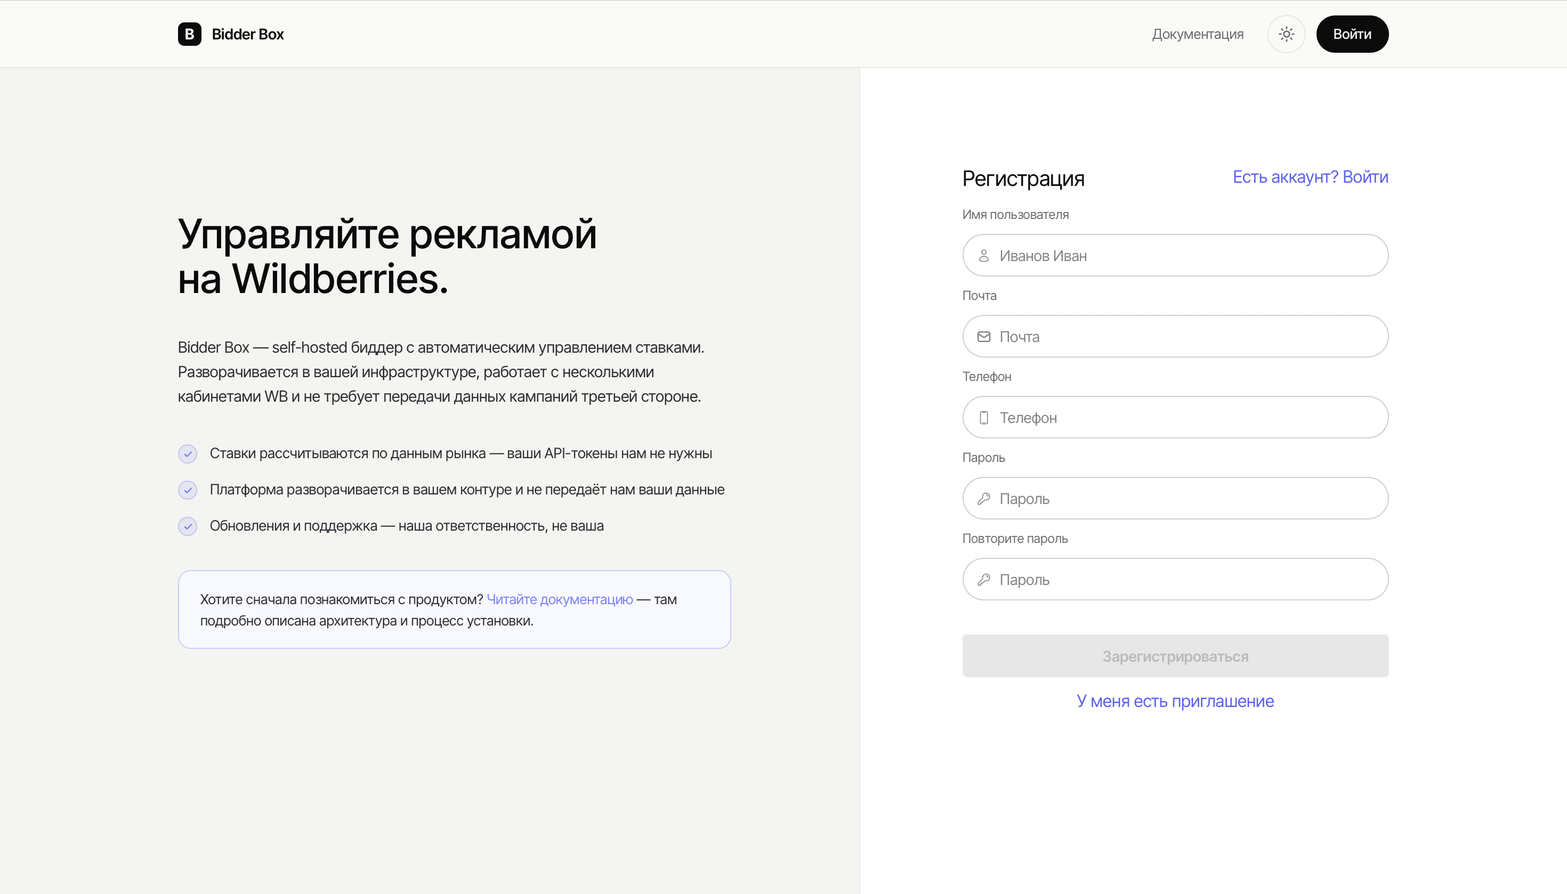Click the phone icon in Телефон field

pos(983,418)
